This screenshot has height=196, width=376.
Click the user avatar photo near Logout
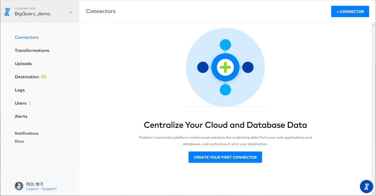[19, 186]
